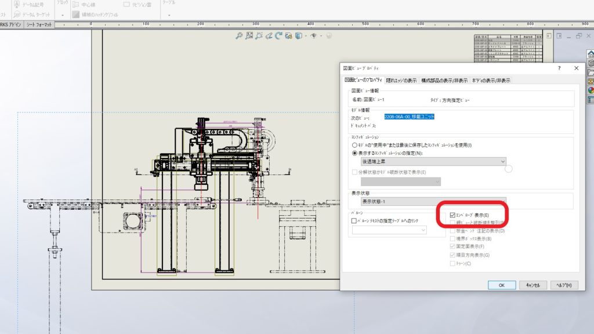Click the Zoom to Fit magnifier icon
This screenshot has height=334, width=594.
[238, 36]
